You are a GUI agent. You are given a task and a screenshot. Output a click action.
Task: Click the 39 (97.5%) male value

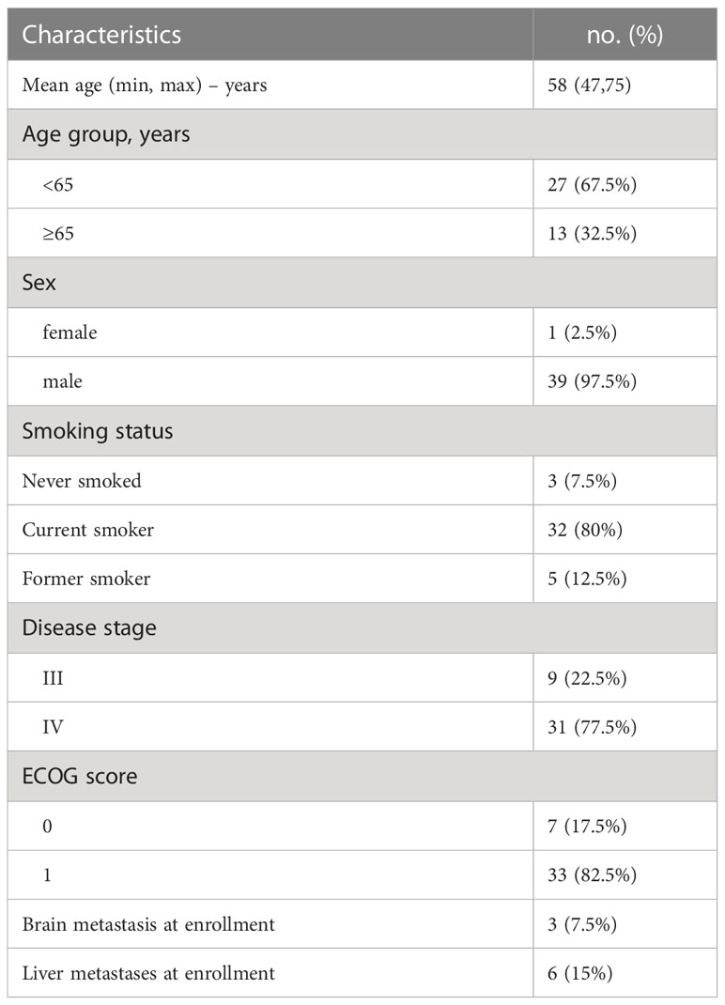point(592,381)
